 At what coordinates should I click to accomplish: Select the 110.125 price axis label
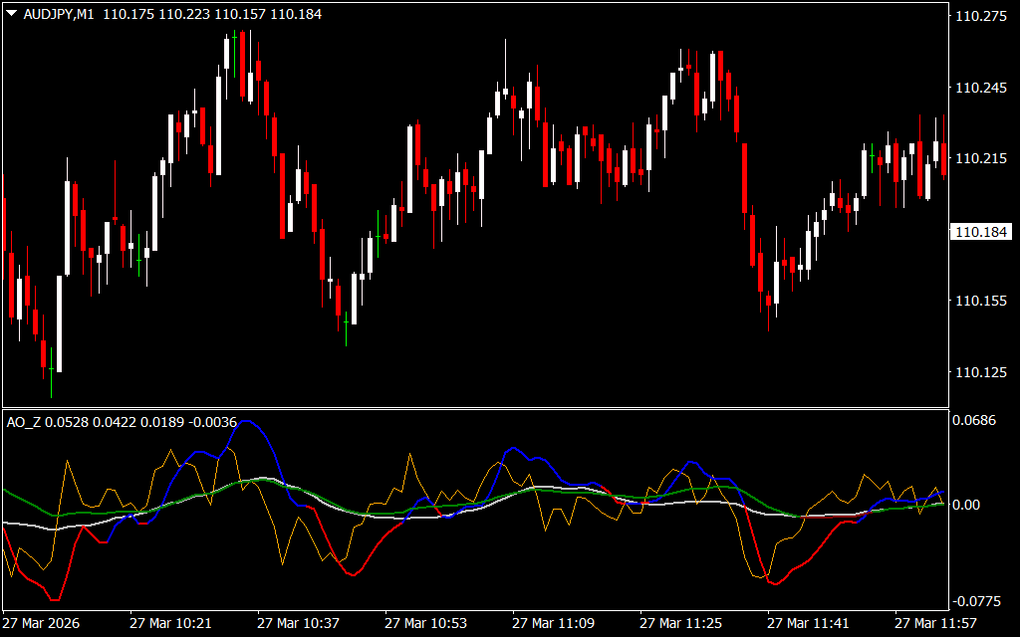pyautogui.click(x=981, y=372)
